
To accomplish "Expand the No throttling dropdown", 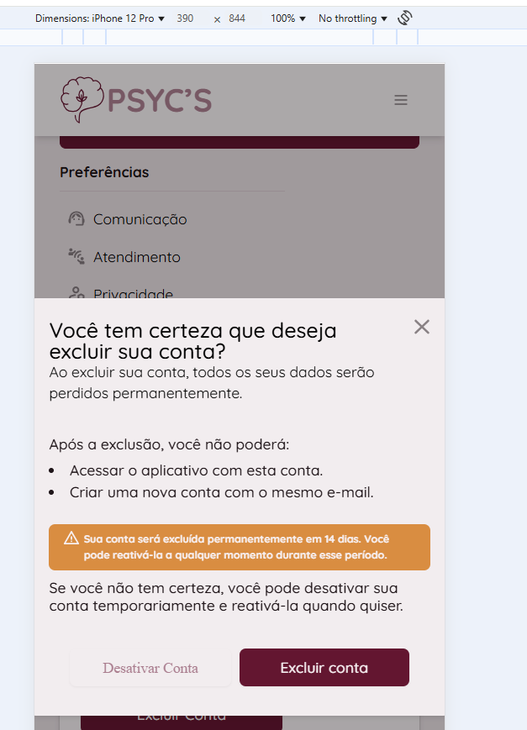I will tap(353, 18).
